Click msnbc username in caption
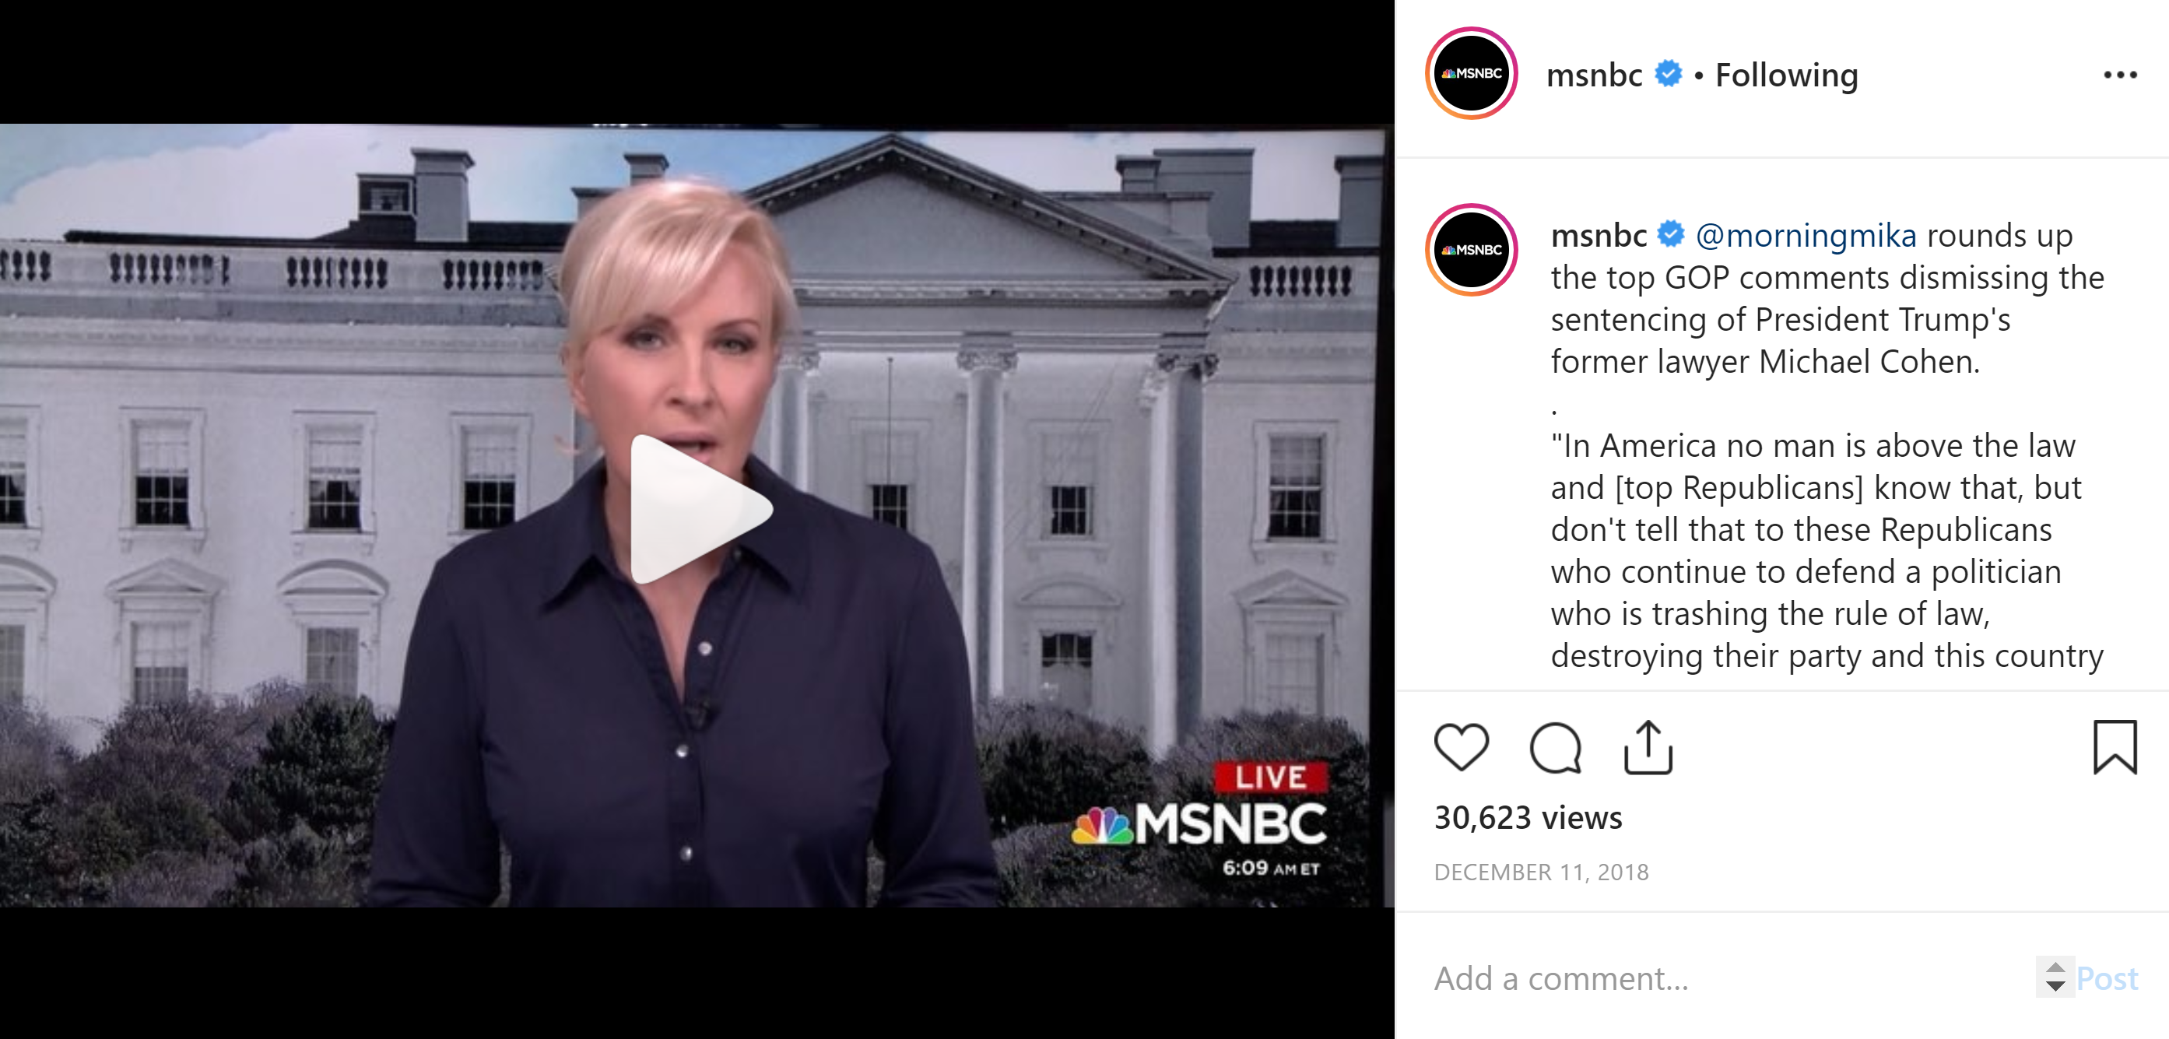Screen dimensions: 2169x1039 [1599, 235]
